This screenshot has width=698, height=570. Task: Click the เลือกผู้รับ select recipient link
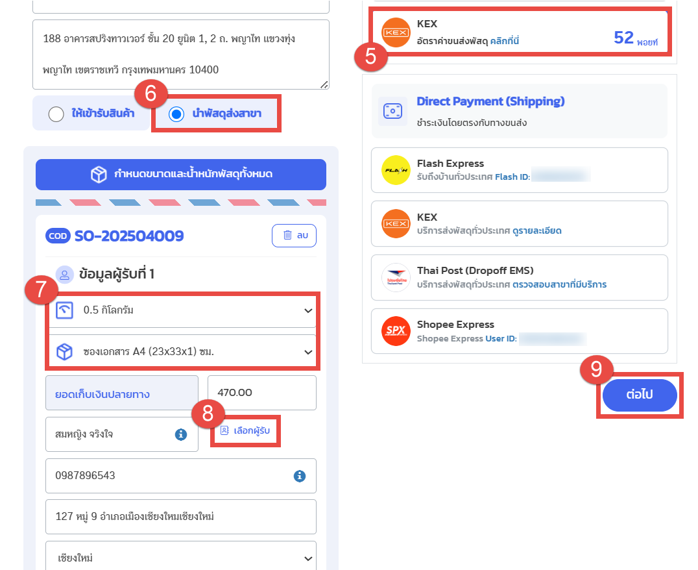(x=245, y=430)
